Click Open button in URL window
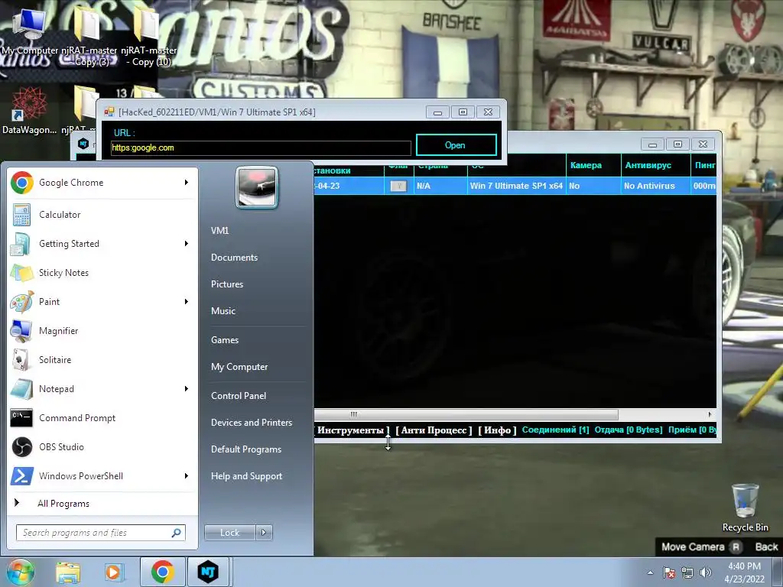This screenshot has height=587, width=783. (x=456, y=145)
